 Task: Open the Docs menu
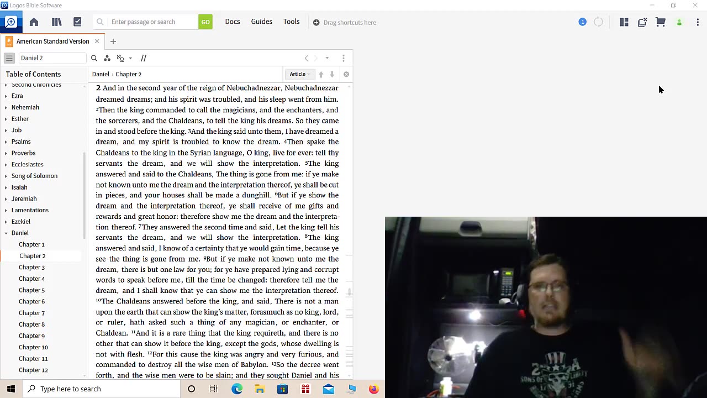[233, 22]
